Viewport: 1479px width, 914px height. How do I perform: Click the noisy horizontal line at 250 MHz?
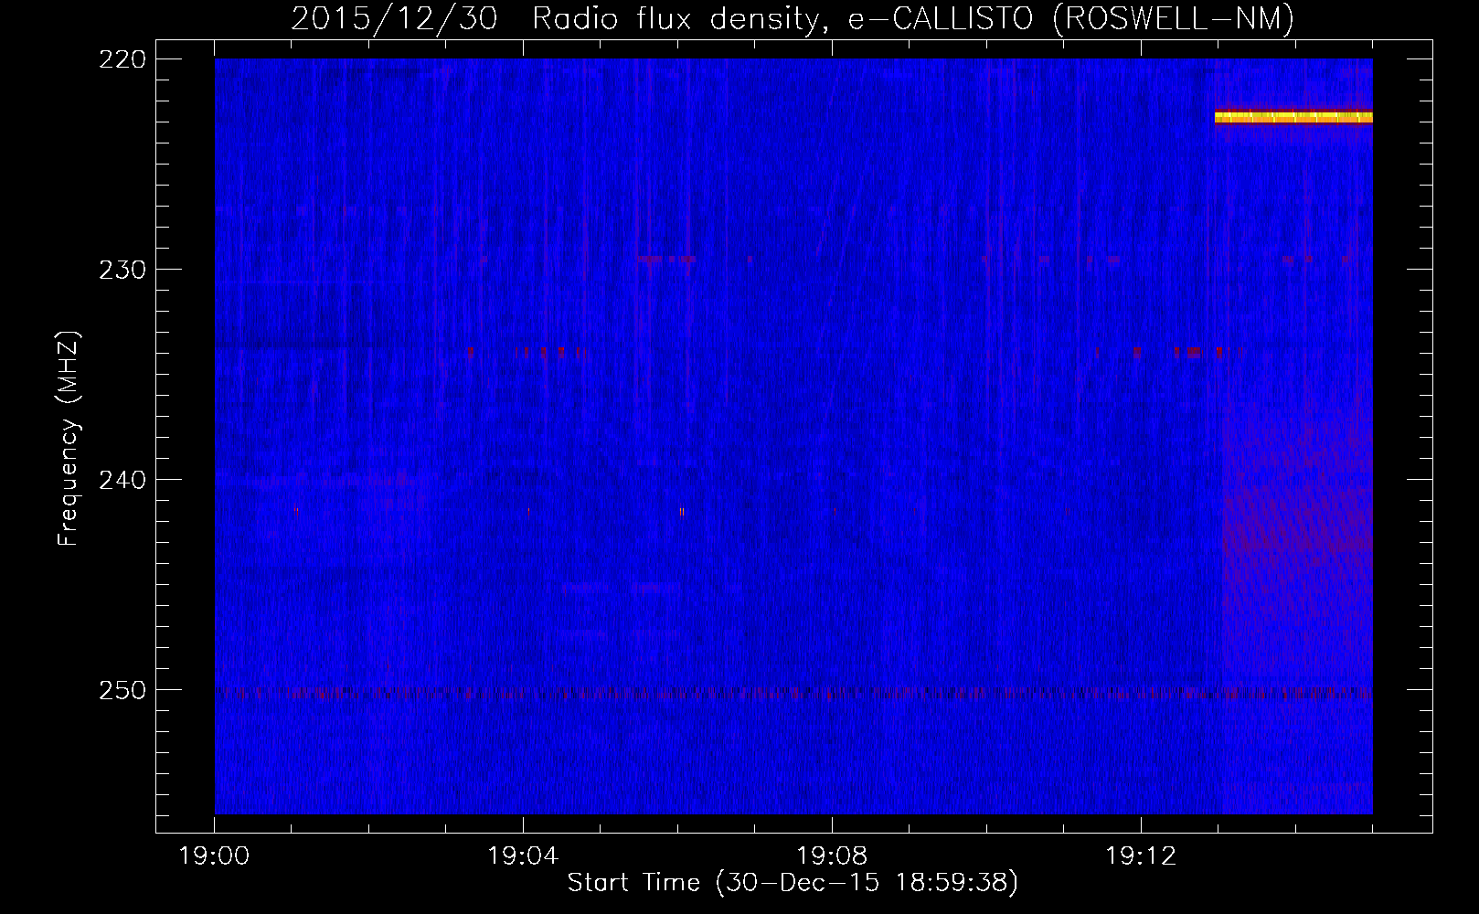793,693
